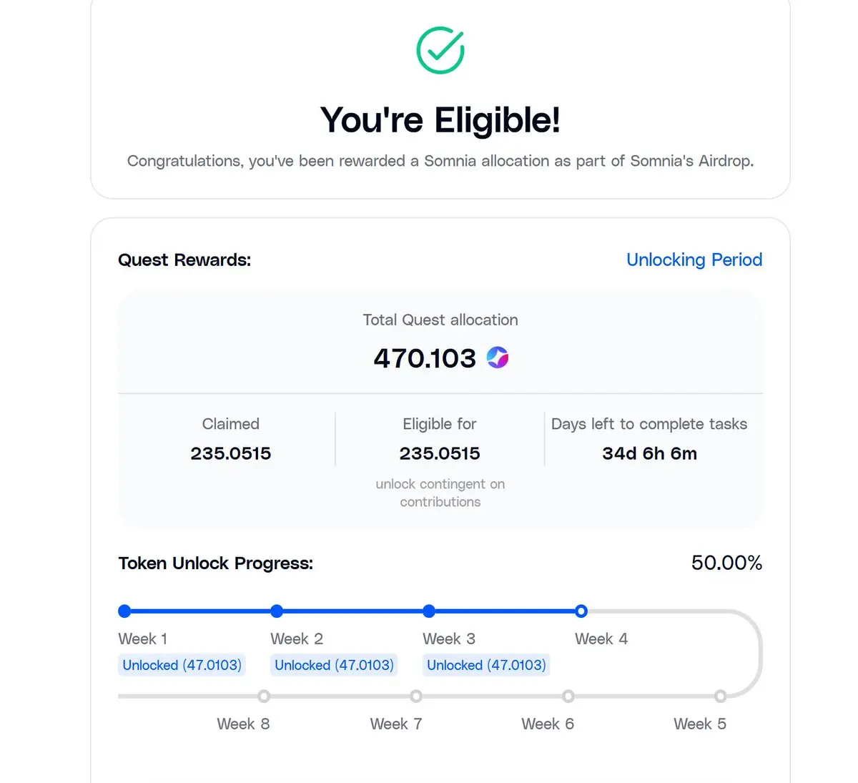Click the Somnia token logo icon

click(x=498, y=357)
